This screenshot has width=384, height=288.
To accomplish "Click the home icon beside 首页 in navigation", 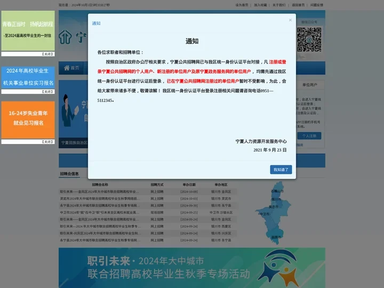I will click(x=67, y=68).
